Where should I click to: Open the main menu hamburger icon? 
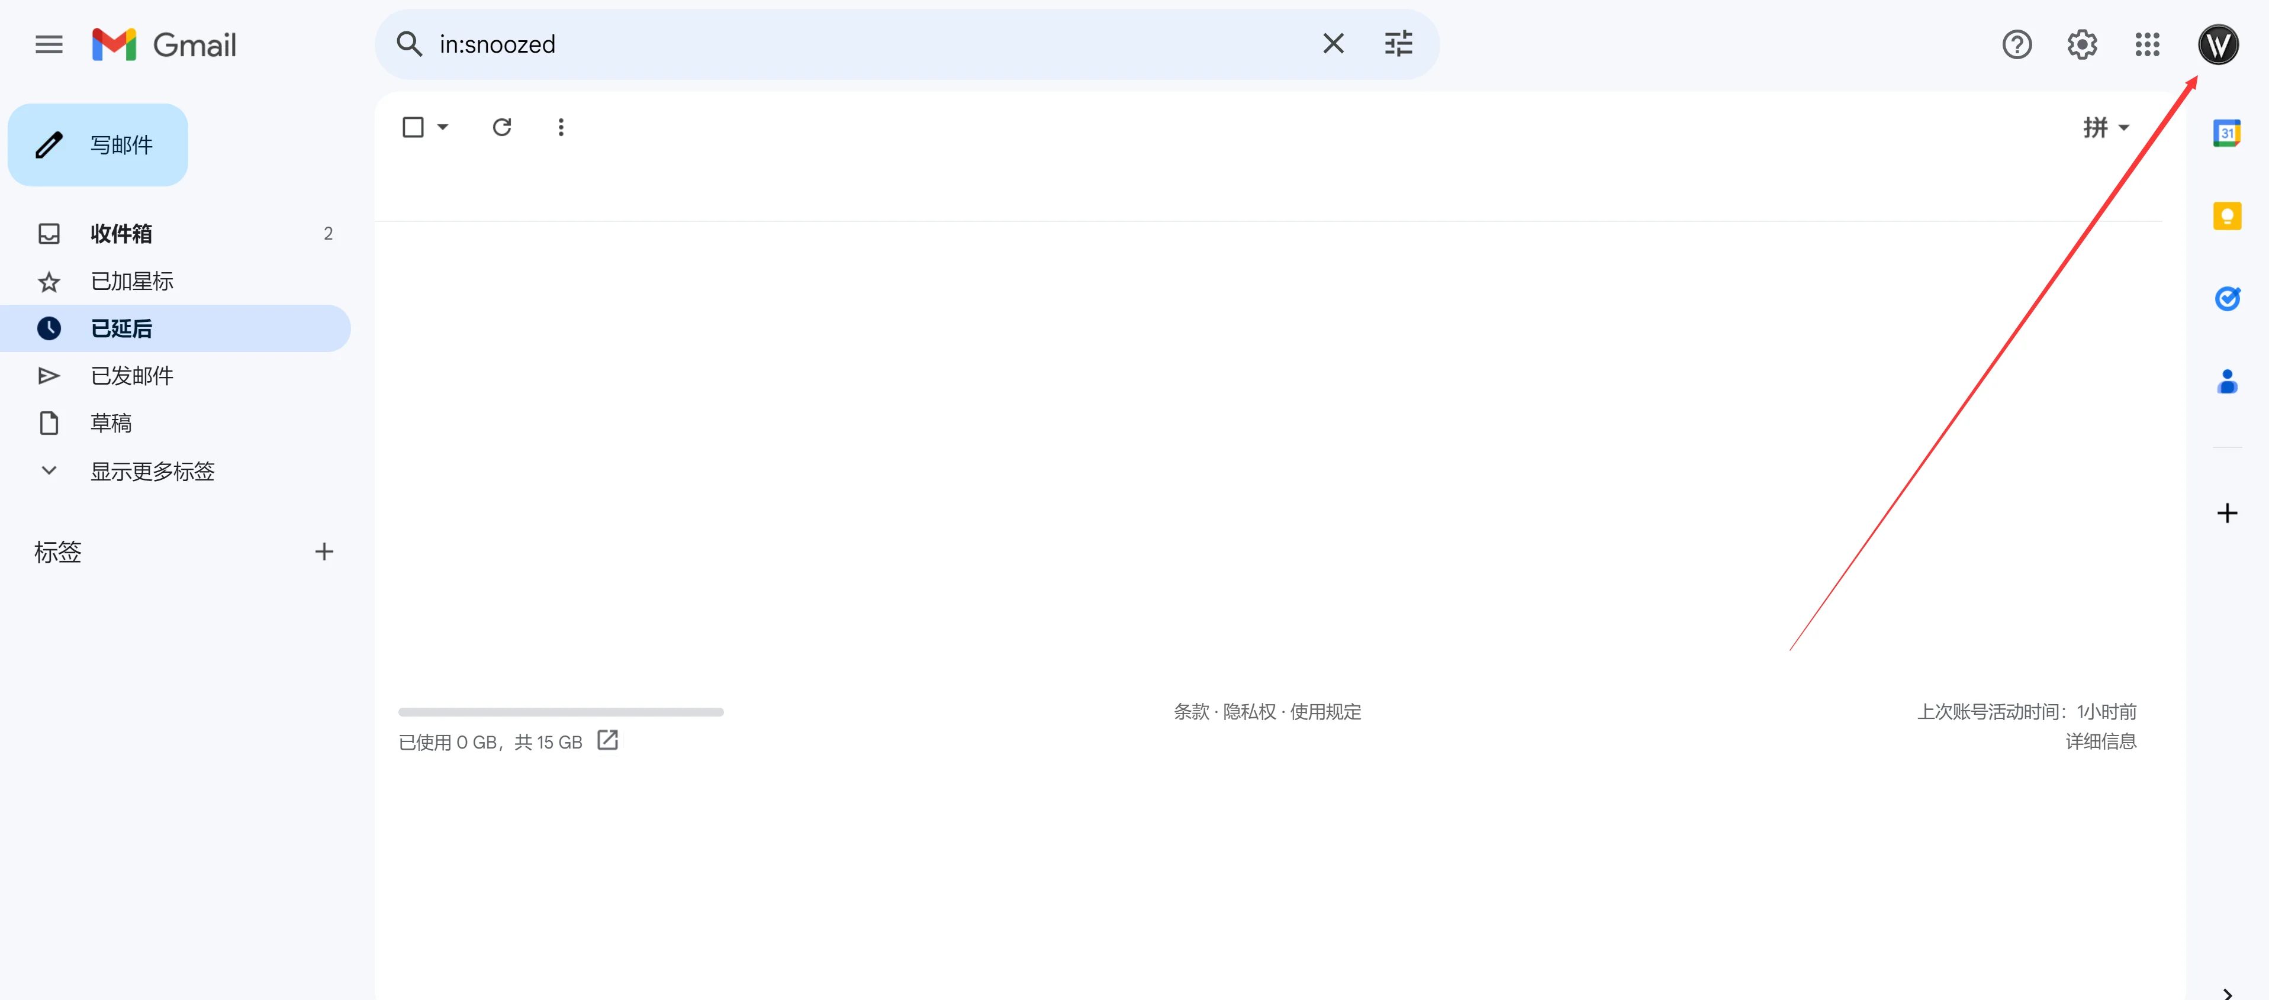pos(49,44)
